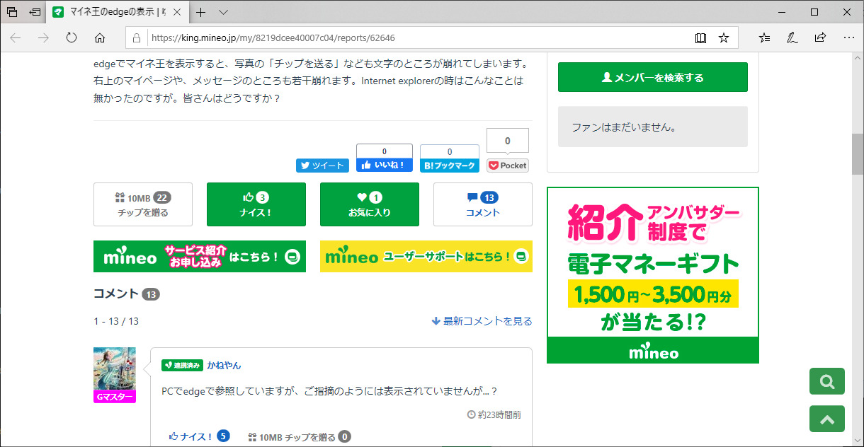Open a new tab with plus icon
The width and height of the screenshot is (864, 447).
pos(201,12)
